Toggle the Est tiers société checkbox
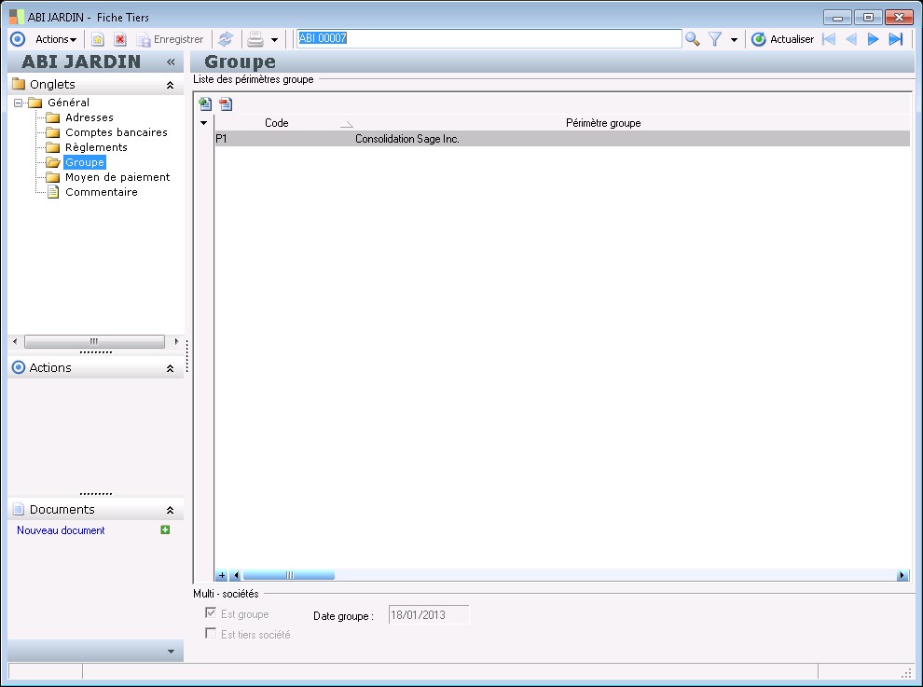This screenshot has height=687, width=923. click(x=211, y=634)
